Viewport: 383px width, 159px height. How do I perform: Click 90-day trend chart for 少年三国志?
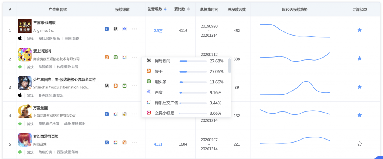click(x=295, y=88)
